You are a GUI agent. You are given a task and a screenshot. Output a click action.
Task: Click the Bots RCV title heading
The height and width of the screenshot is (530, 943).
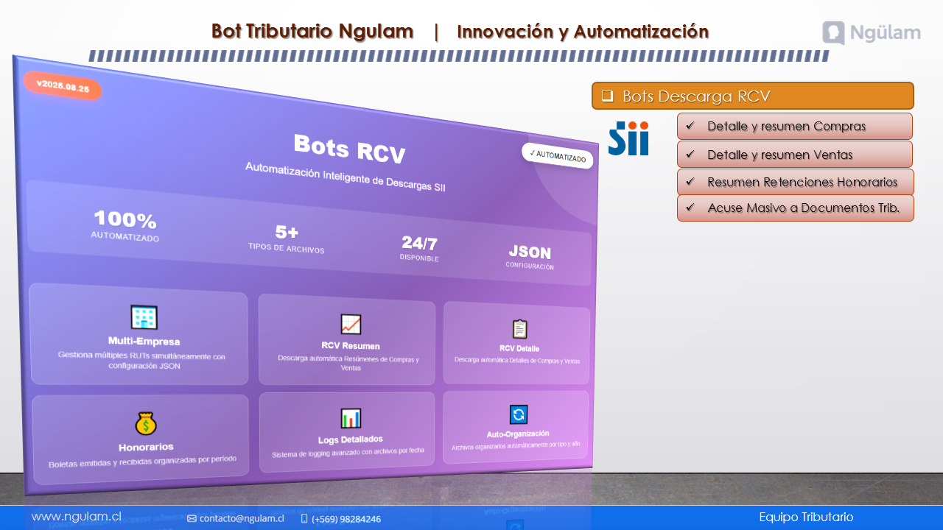[x=349, y=148]
